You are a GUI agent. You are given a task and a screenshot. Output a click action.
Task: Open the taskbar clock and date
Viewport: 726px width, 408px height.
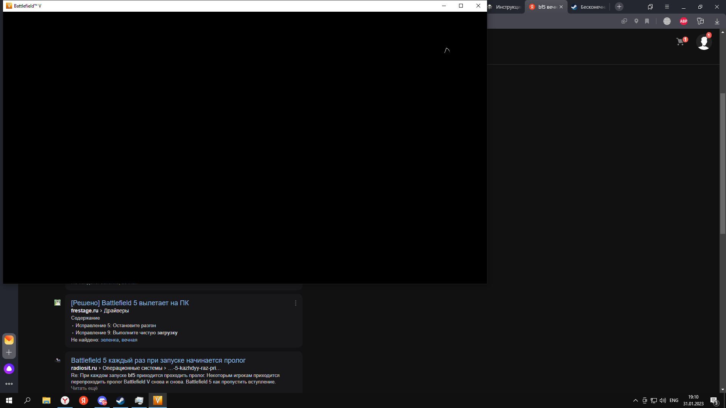(693, 400)
